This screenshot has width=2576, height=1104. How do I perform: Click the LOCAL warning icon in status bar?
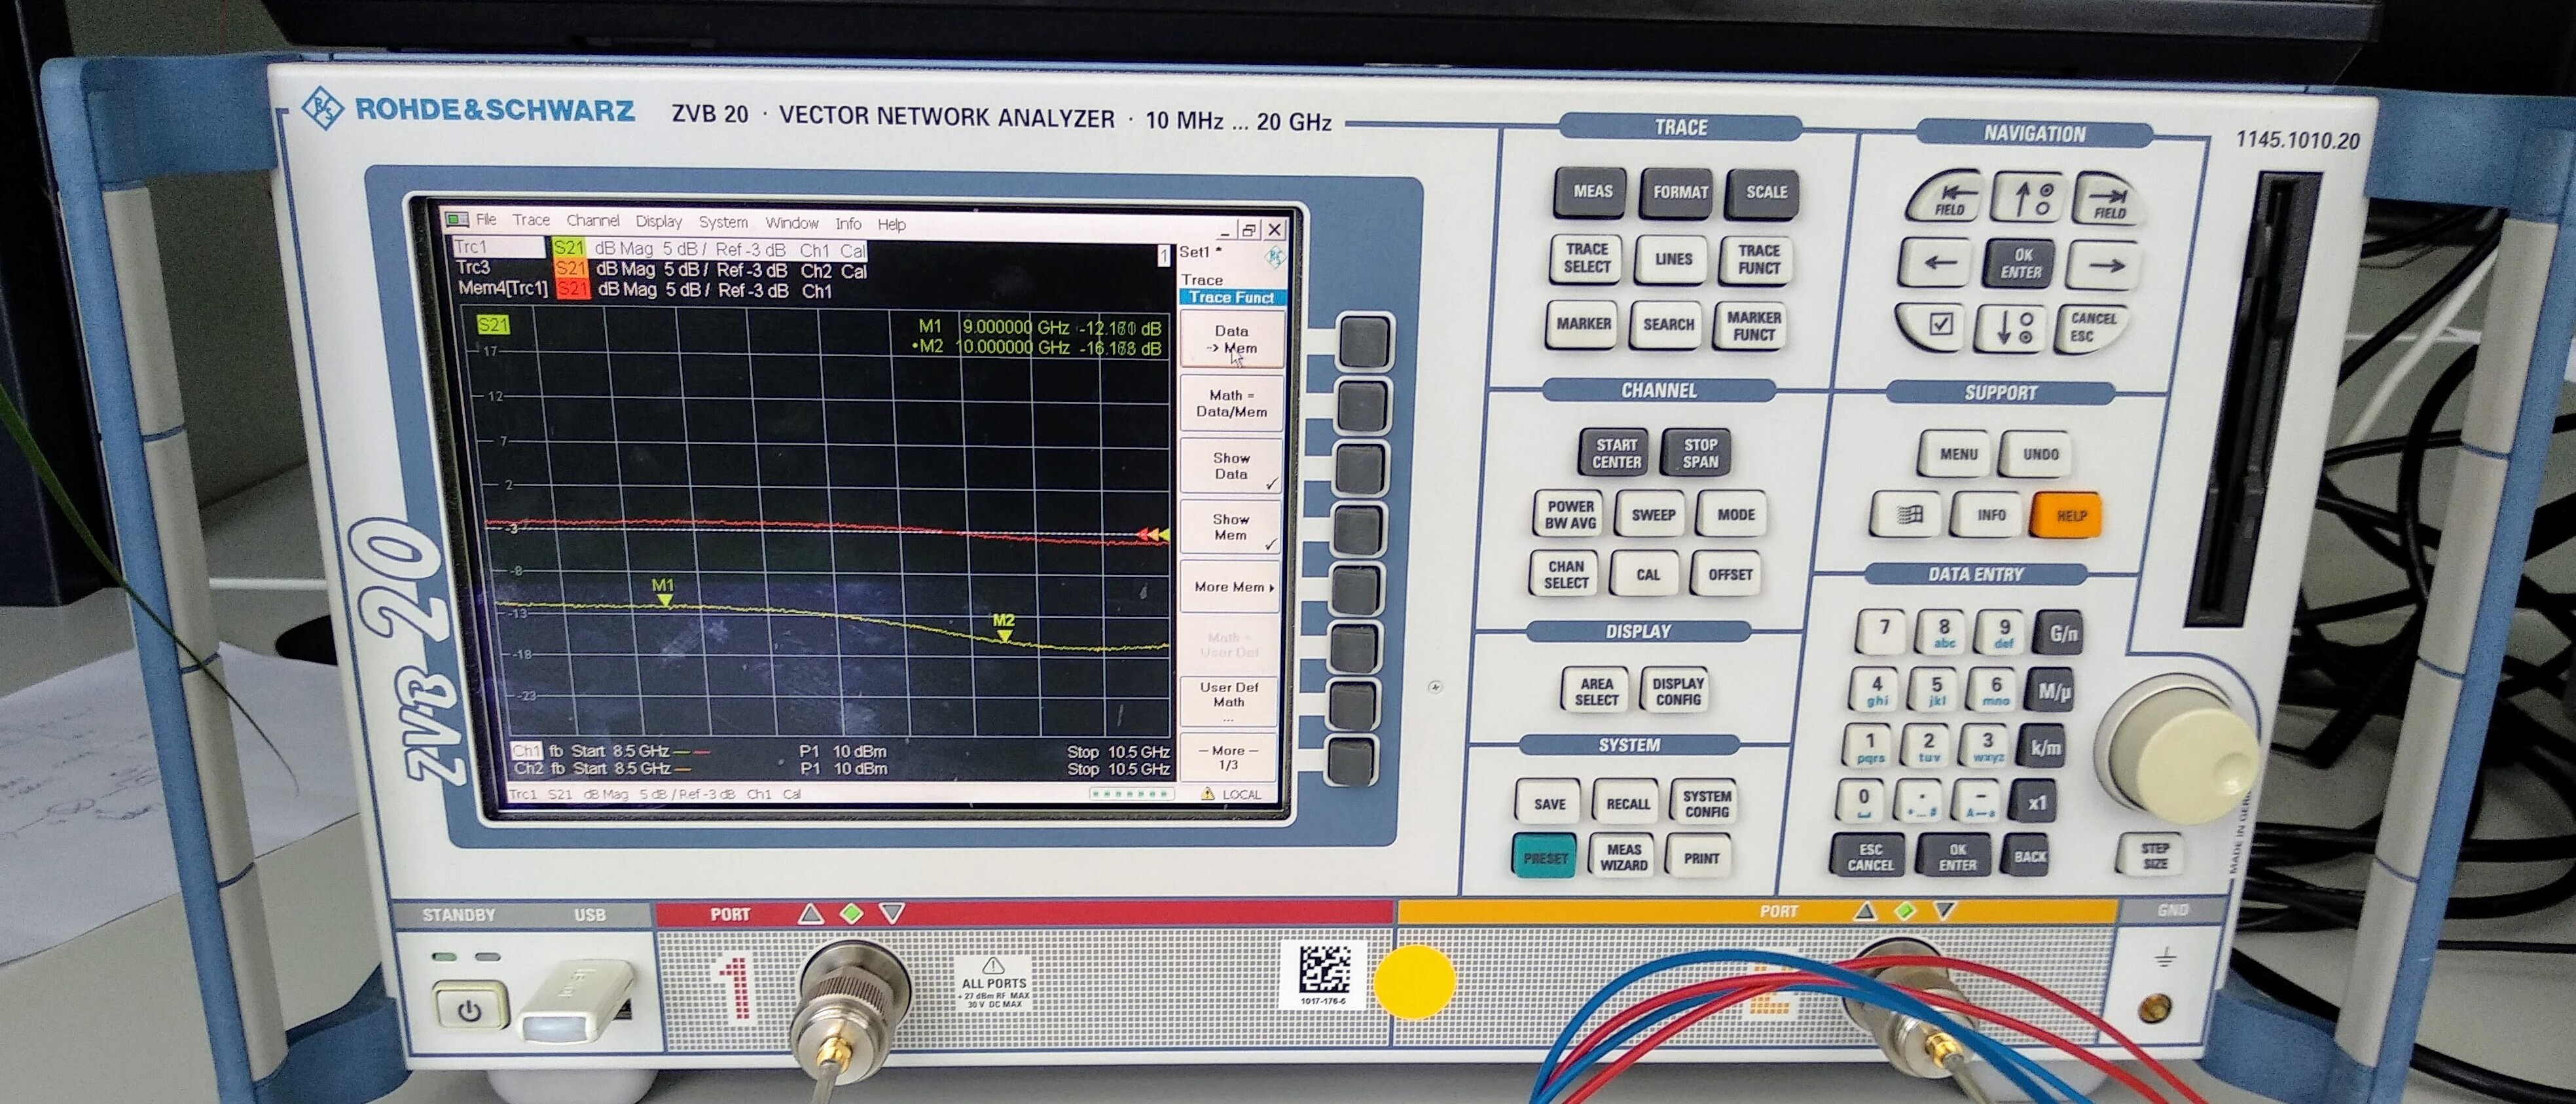(1207, 794)
